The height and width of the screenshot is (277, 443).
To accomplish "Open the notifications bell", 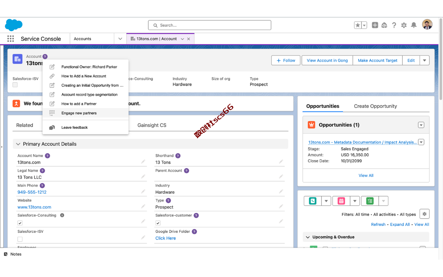I will (x=414, y=25).
